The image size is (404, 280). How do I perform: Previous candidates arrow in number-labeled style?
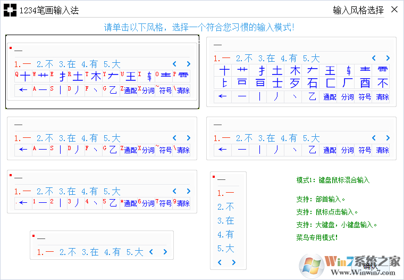(x=174, y=191)
